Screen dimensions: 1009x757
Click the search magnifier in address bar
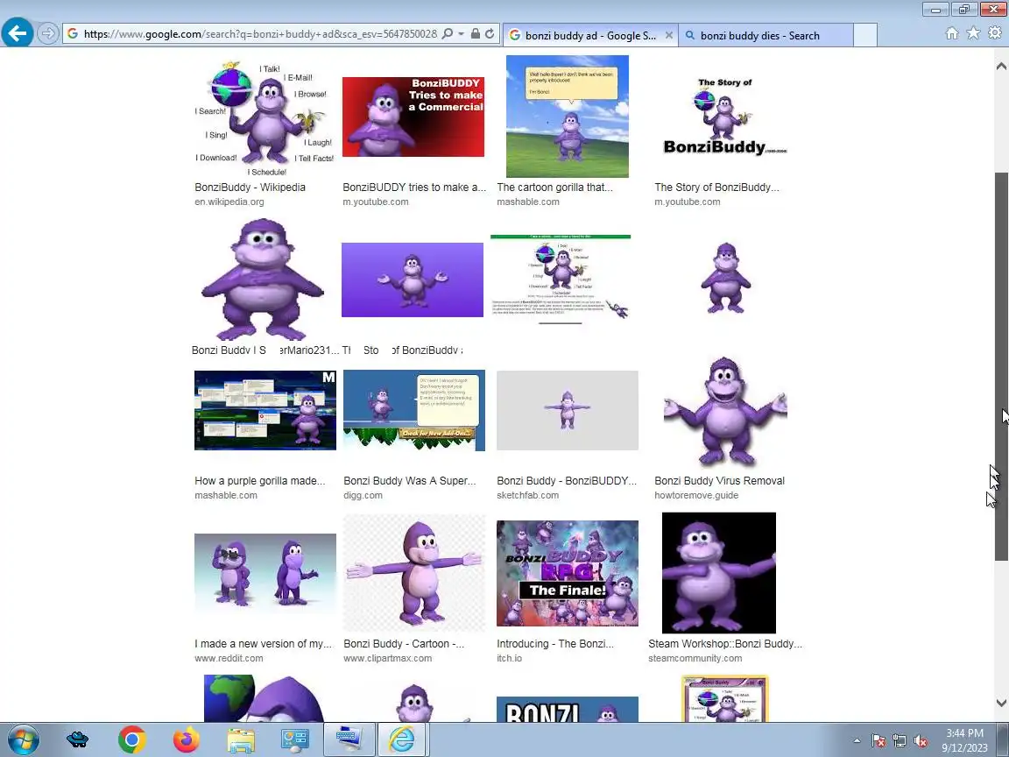(448, 33)
